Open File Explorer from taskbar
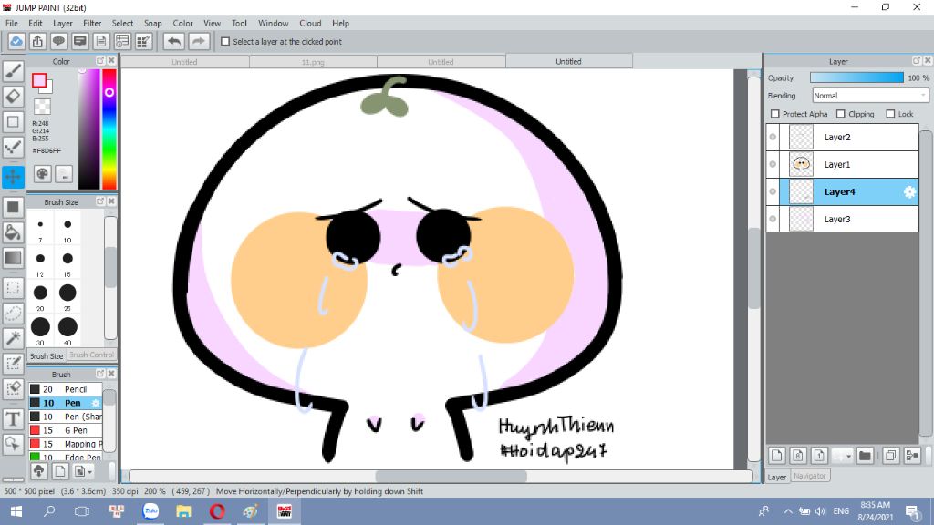This screenshot has height=525, width=934. (x=183, y=511)
